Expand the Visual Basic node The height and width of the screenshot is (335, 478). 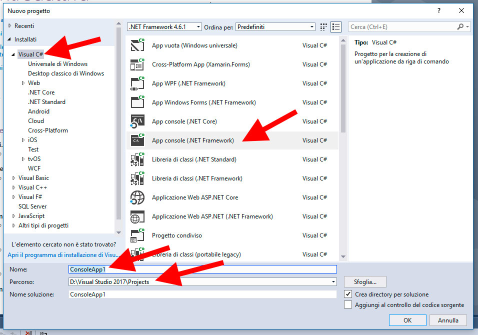(x=13, y=178)
